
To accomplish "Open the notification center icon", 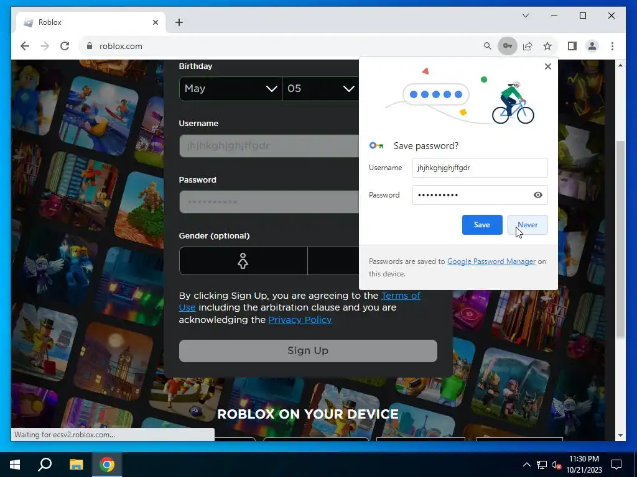I will pyautogui.click(x=616, y=465).
